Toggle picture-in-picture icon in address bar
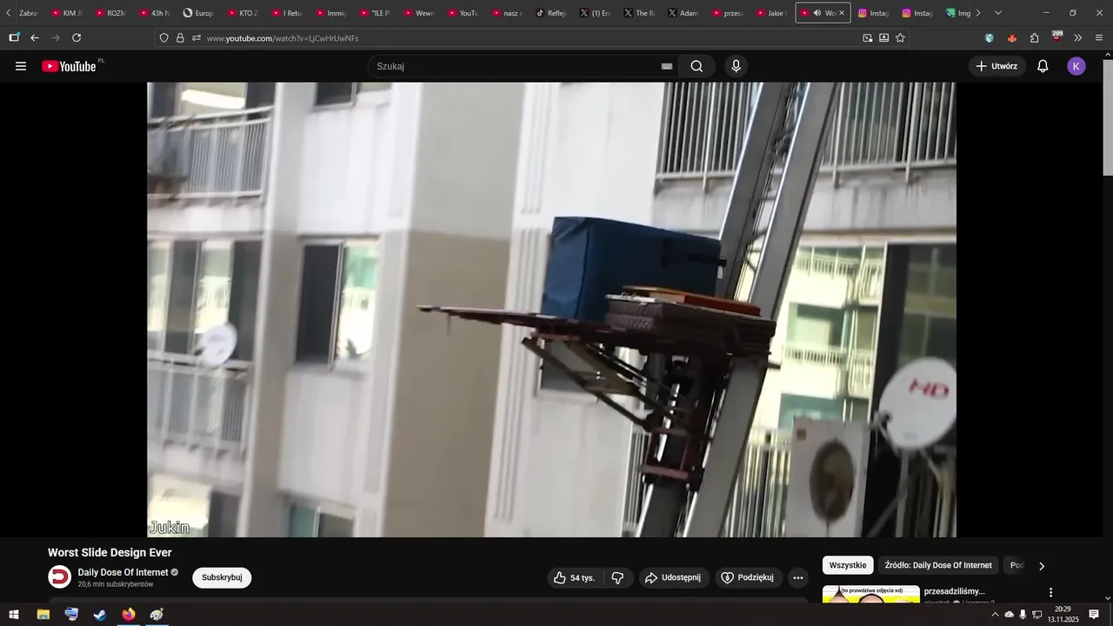1113x626 pixels. click(867, 37)
